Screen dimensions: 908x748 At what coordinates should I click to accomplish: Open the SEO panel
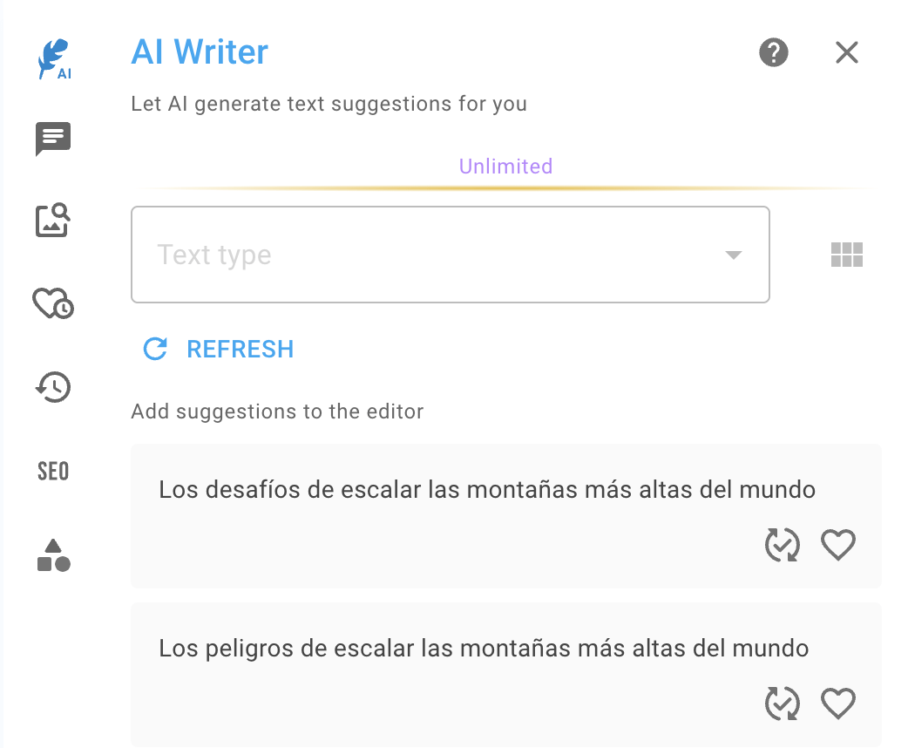52,471
